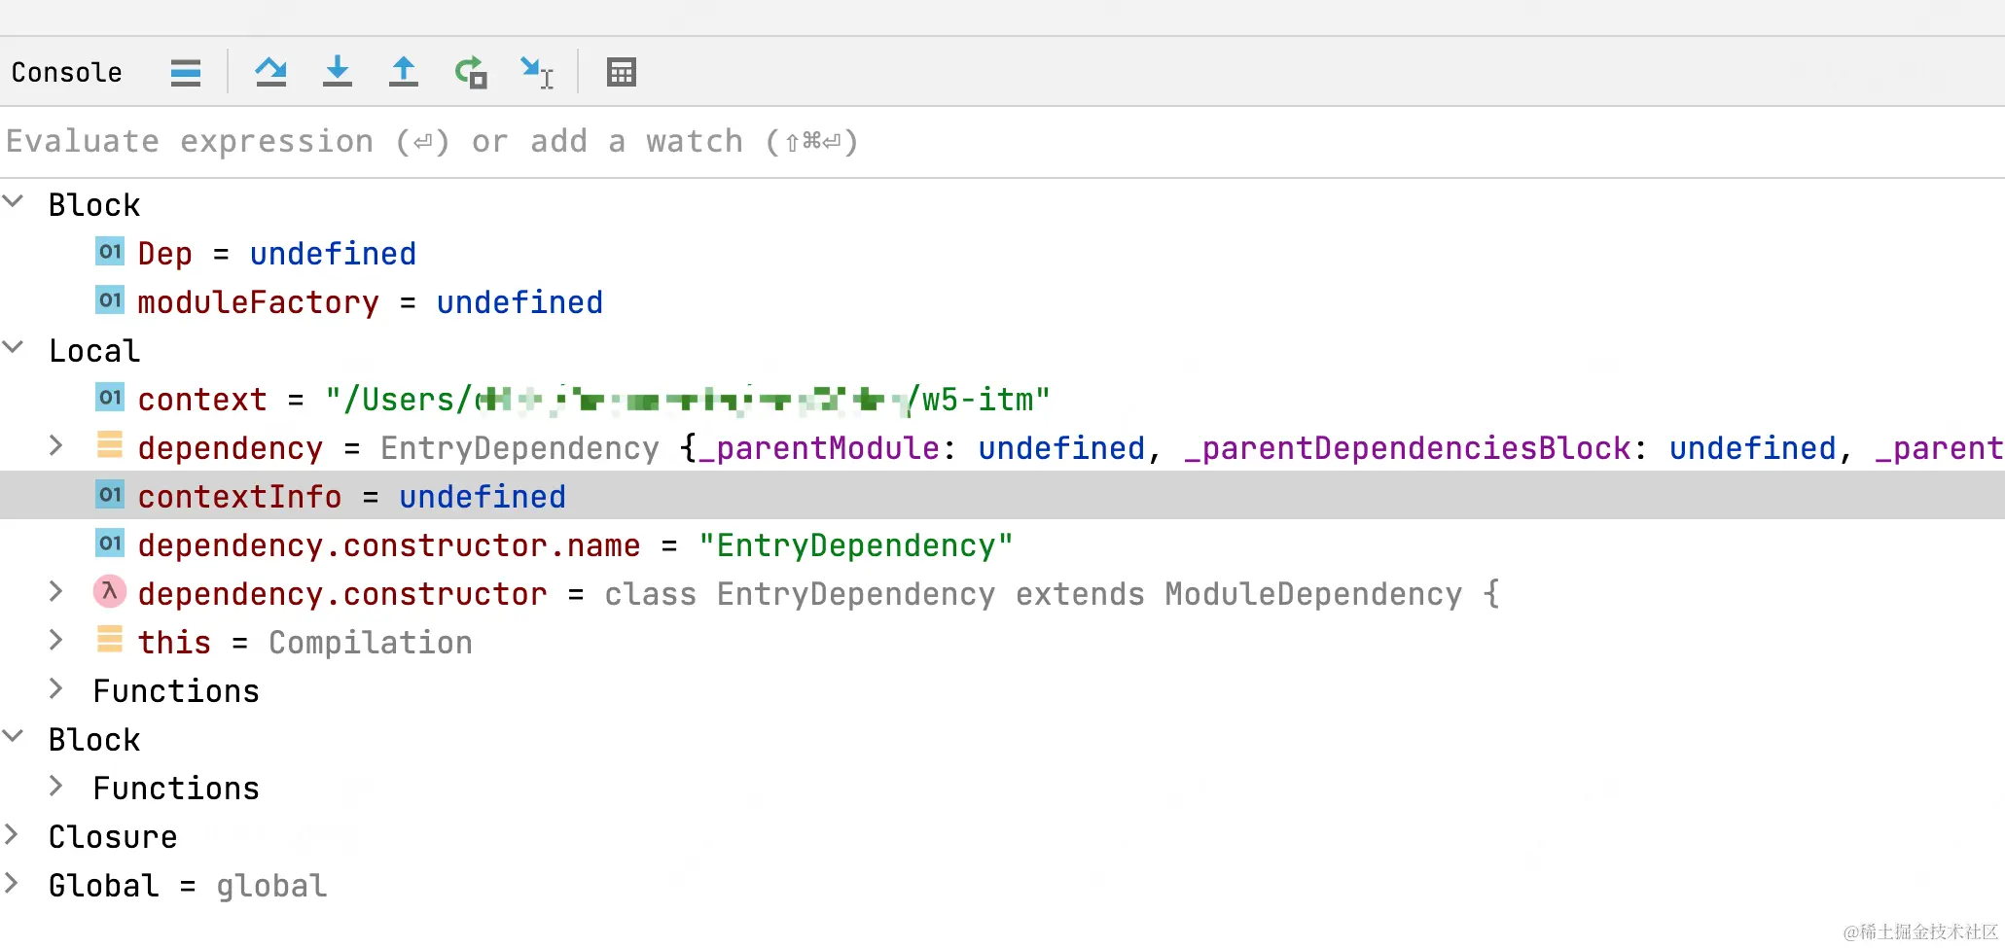Screen dimensions: 2005x948
Task: Select the dependency.constructor.name watch row
Action: click(1002, 545)
